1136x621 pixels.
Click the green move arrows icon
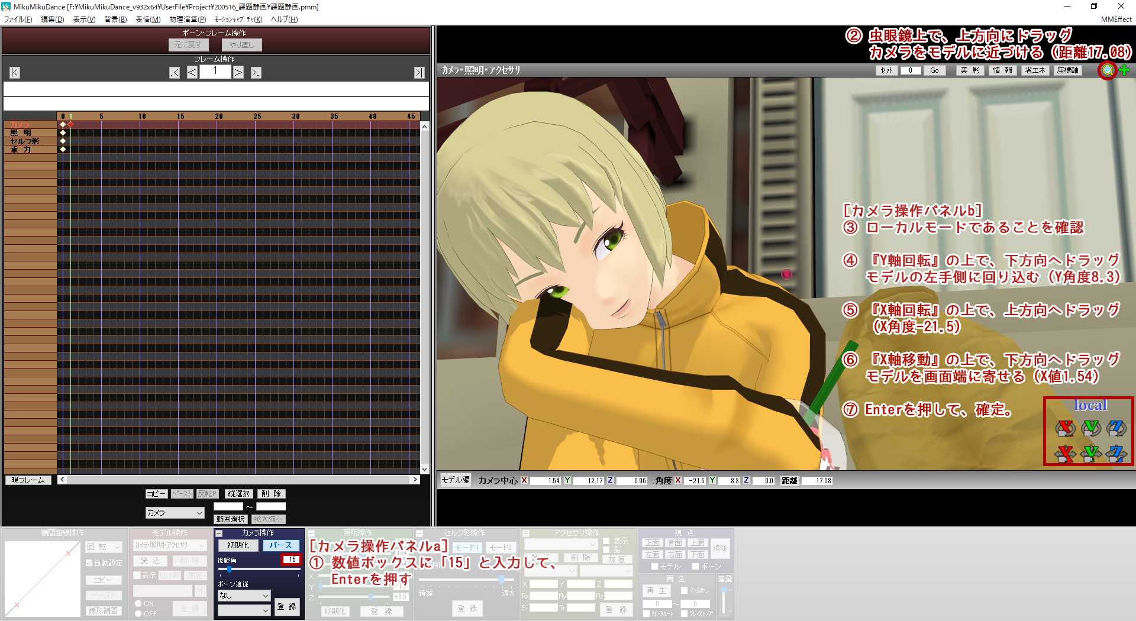[x=1124, y=70]
